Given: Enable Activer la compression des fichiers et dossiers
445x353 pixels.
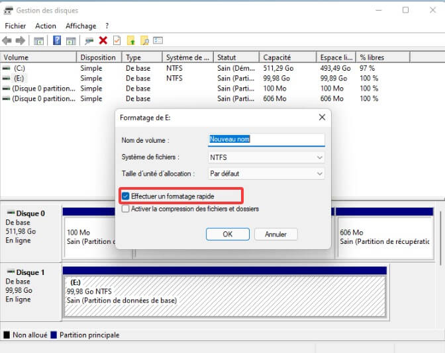Looking at the screenshot, I should (125, 209).
